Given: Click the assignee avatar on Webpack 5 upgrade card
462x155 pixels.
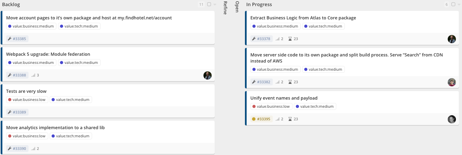Looking at the screenshot, I should [x=208, y=75].
